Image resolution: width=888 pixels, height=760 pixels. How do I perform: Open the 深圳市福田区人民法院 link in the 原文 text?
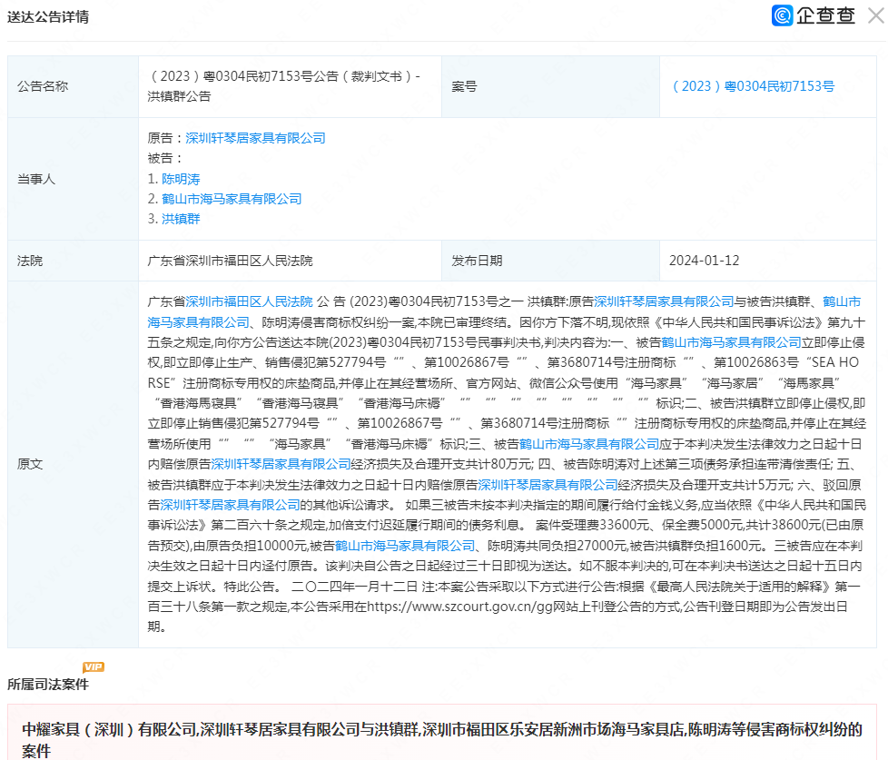(x=249, y=301)
